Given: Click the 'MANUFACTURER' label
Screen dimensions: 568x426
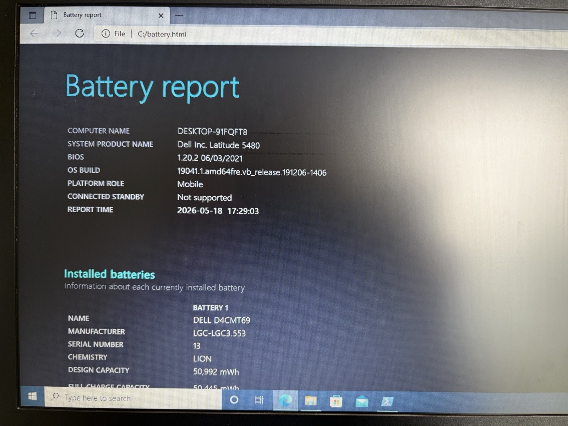Looking at the screenshot, I should click(x=96, y=331).
